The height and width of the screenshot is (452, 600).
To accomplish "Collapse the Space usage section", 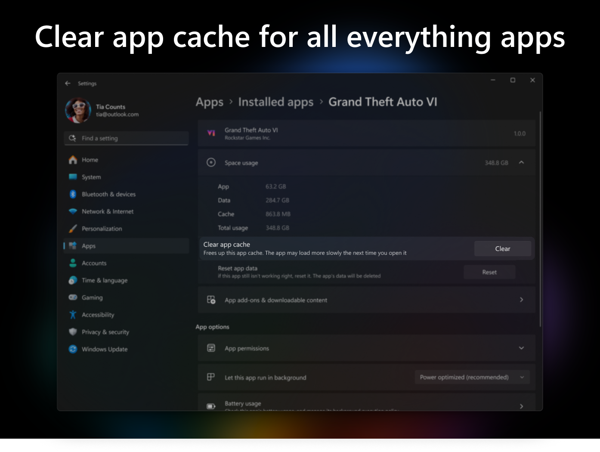I will tap(521, 162).
